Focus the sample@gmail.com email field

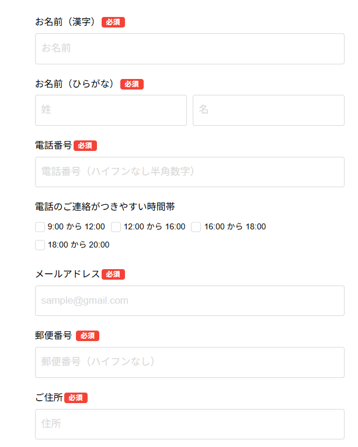click(x=189, y=301)
